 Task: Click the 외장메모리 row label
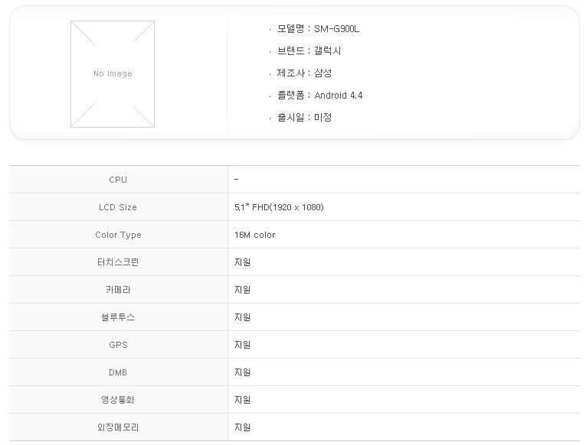[118, 427]
